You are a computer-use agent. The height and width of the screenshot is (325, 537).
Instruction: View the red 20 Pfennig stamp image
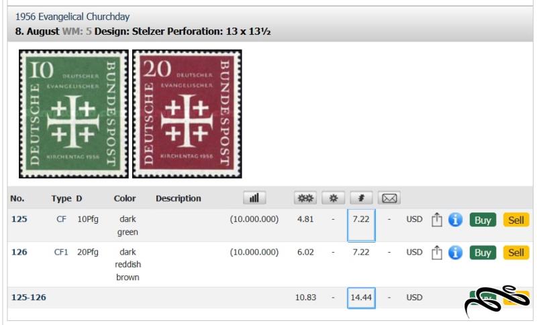pos(187,114)
